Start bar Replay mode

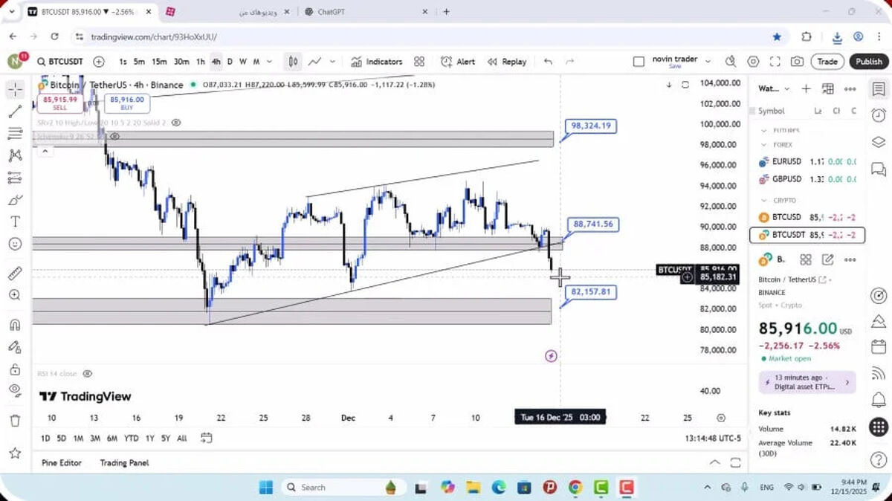click(507, 62)
